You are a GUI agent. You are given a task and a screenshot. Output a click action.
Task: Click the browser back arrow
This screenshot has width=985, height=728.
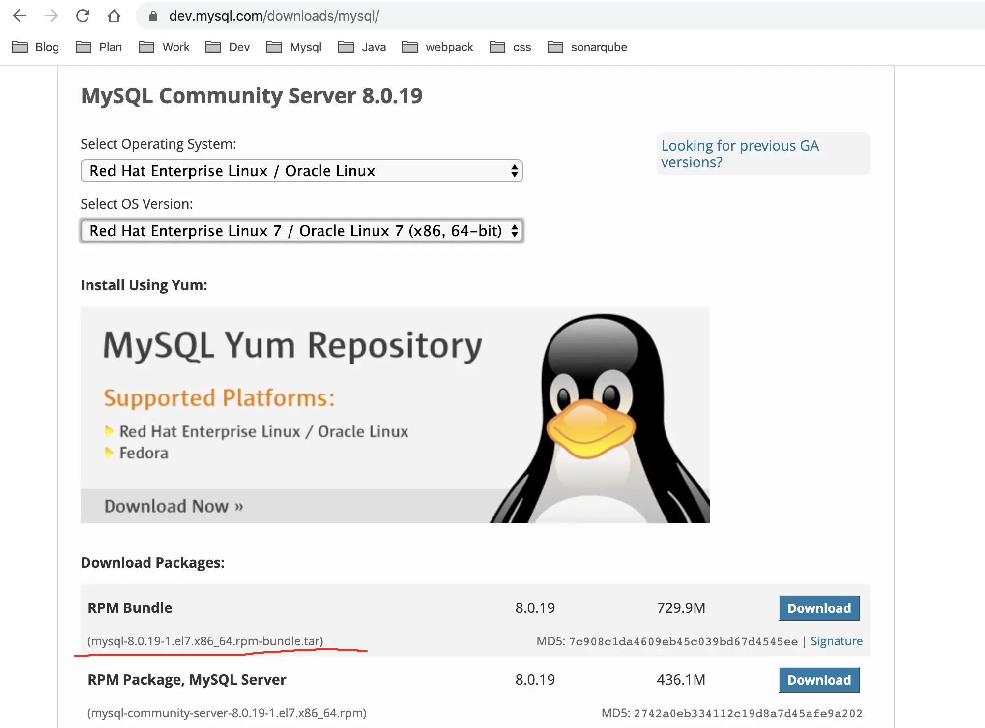coord(20,16)
